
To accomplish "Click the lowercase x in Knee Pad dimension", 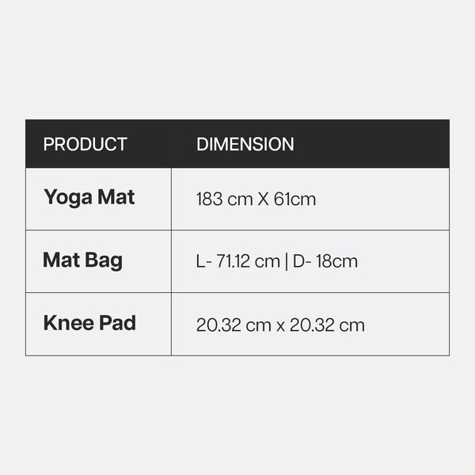I will [280, 325].
